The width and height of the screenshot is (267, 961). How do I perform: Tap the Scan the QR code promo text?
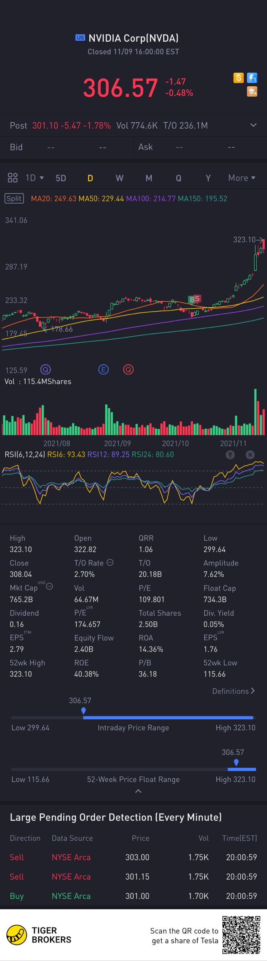pos(184,936)
